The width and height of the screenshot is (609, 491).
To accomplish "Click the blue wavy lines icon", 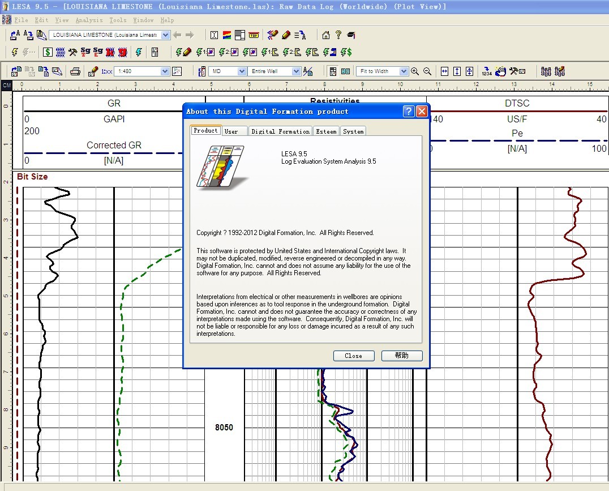I will tap(60, 52).
